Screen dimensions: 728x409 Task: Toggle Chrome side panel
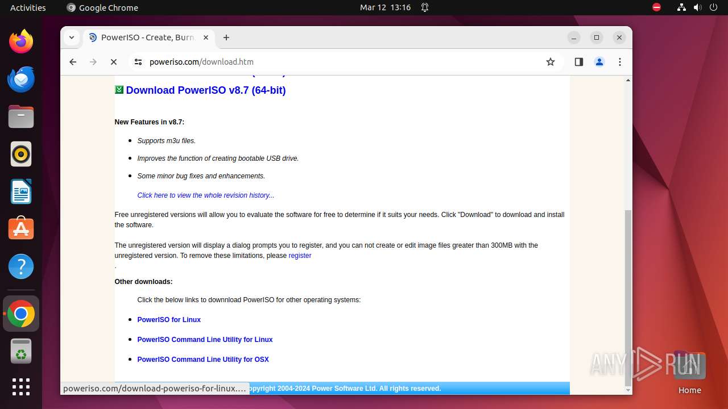(579, 62)
